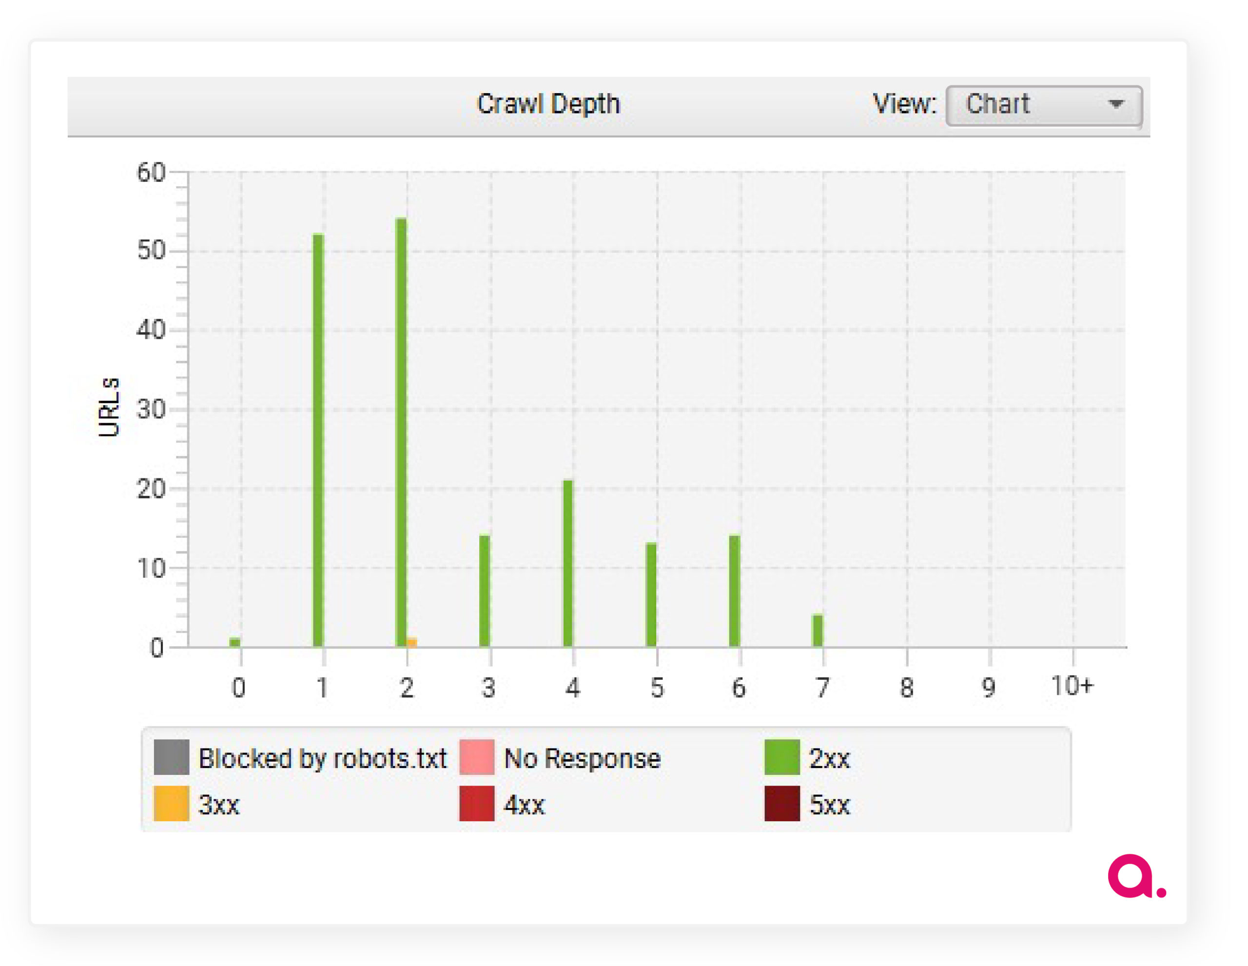
Task: Click the tiny green bar at depth 0
Action: (235, 643)
